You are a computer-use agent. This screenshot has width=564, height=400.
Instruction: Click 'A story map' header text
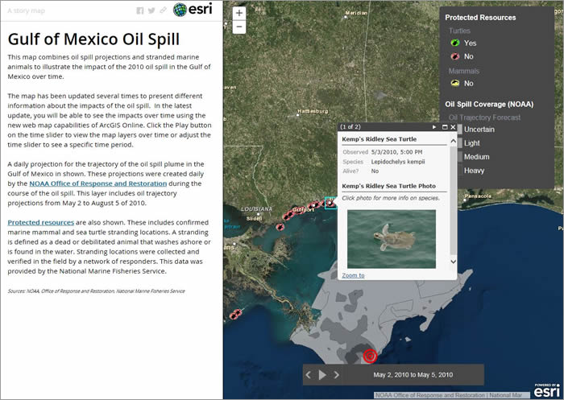point(27,10)
